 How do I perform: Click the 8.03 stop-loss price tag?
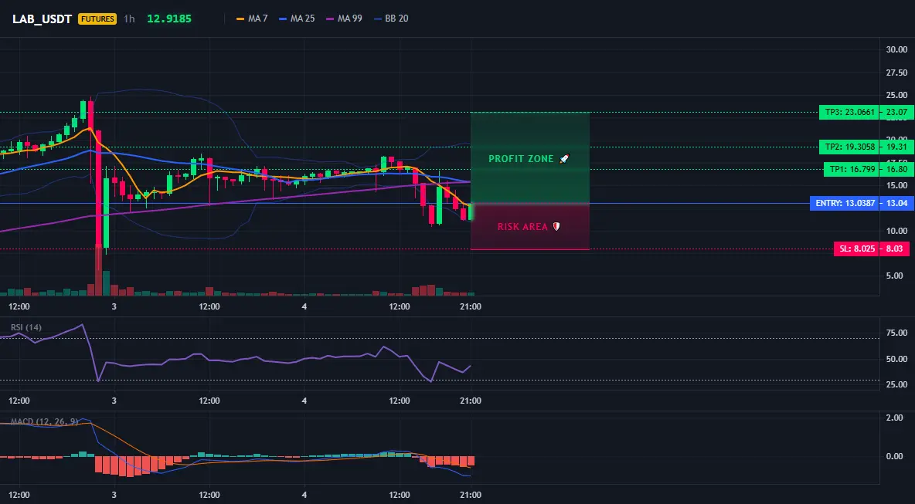tap(895, 249)
